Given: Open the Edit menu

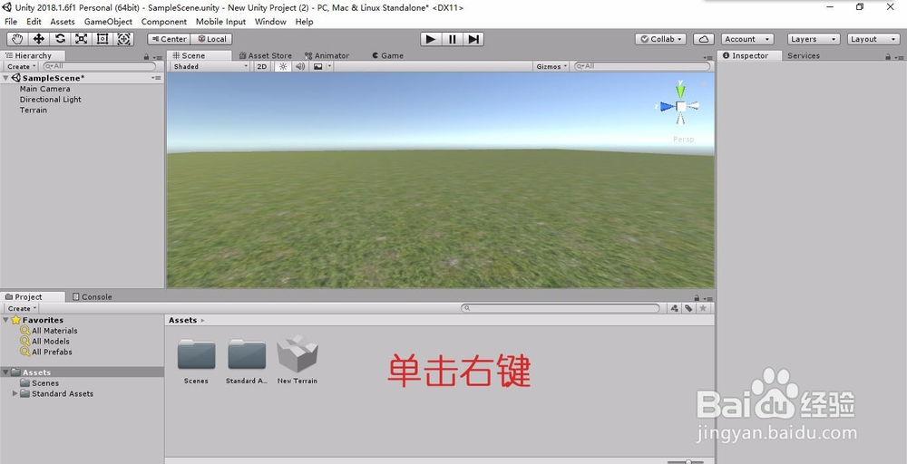Looking at the screenshot, I should tap(34, 22).
